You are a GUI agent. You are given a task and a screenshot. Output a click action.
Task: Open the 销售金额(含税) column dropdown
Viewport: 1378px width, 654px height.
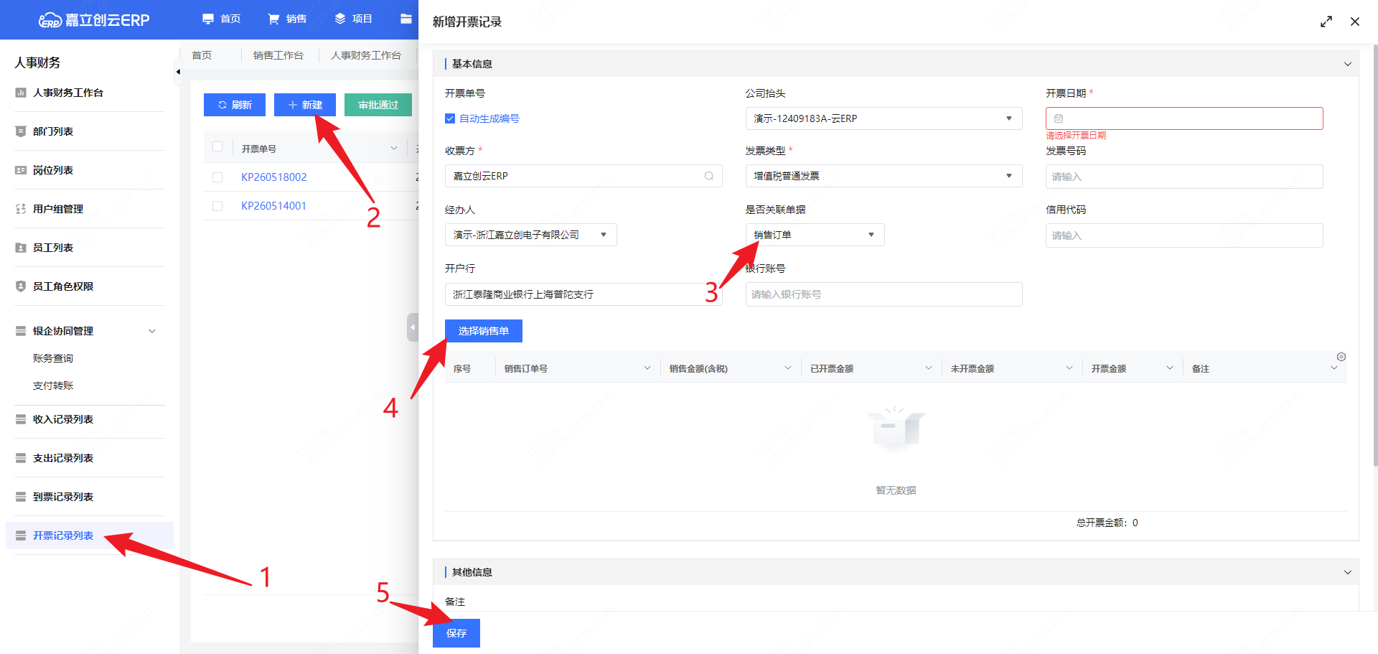click(788, 368)
